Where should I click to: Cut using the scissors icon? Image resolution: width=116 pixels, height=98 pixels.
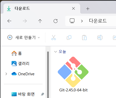click(54, 38)
